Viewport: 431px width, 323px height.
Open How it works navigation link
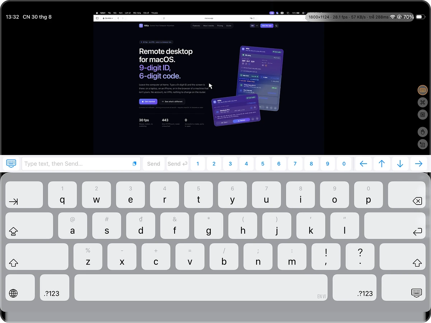[209, 26]
